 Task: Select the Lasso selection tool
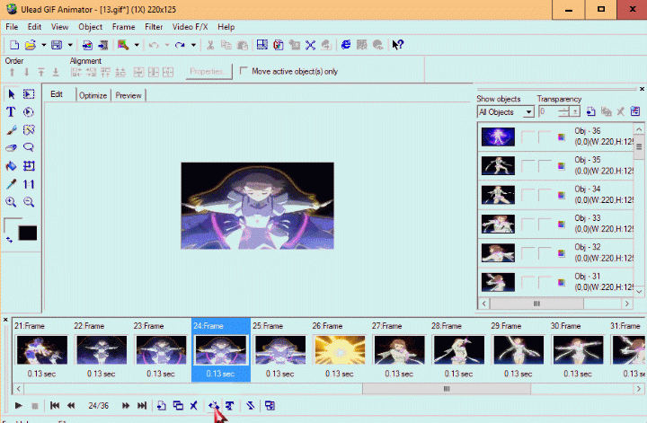pos(29,147)
